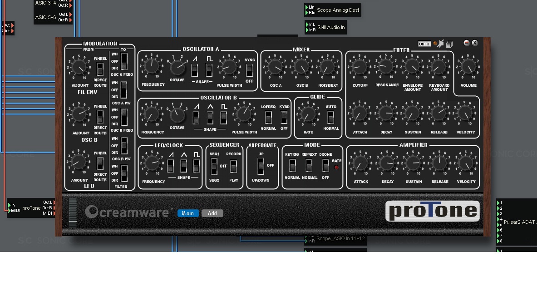The image size is (537, 286).
Task: Click the Oscillator B octave knob
Action: 177,115
